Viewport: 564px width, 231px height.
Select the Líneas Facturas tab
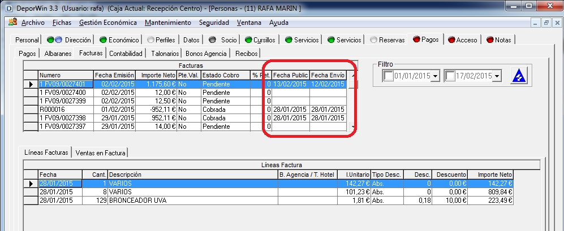pyautogui.click(x=46, y=152)
